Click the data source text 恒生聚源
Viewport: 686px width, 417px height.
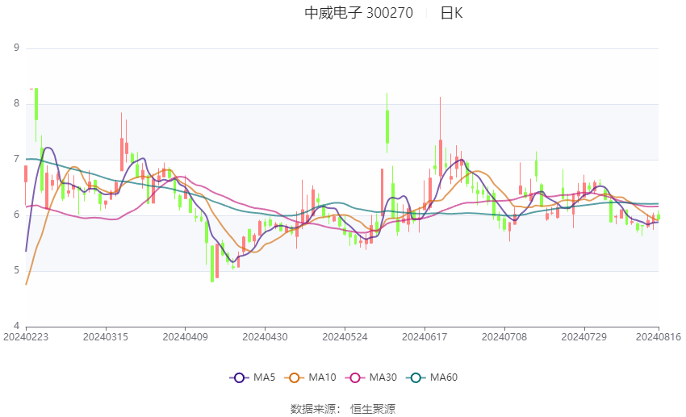[x=373, y=409]
